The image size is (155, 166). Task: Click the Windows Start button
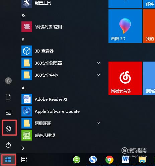click(x=8, y=160)
